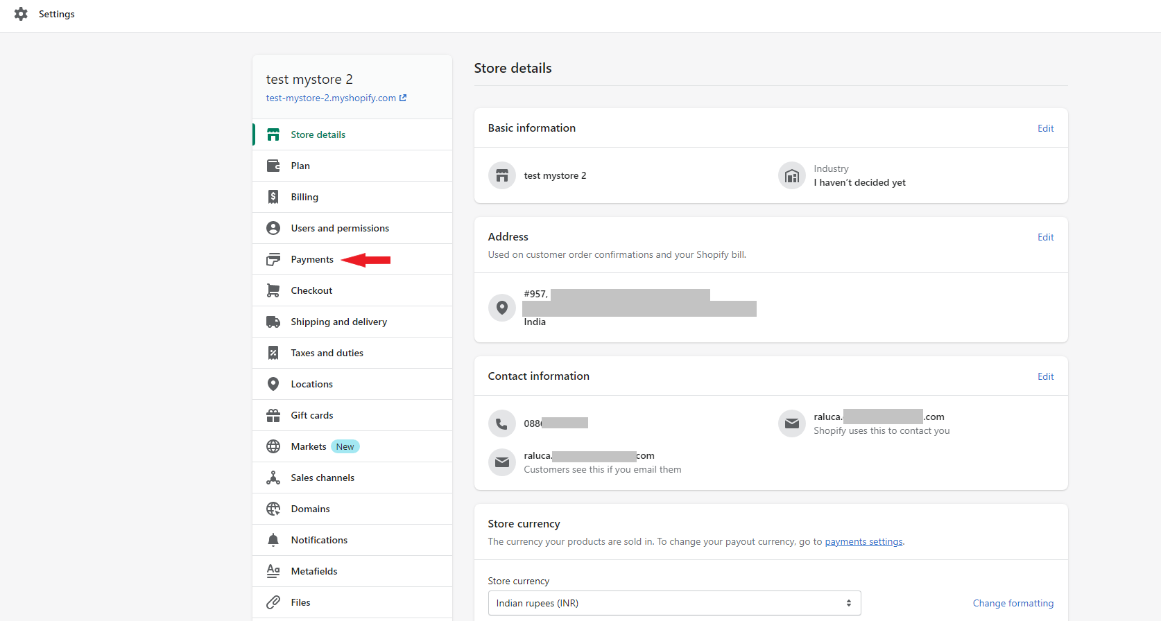Go to Users and permissions

tap(340, 228)
